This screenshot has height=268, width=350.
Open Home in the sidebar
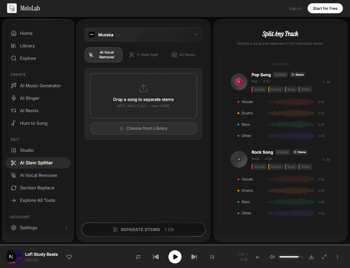(x=38, y=33)
